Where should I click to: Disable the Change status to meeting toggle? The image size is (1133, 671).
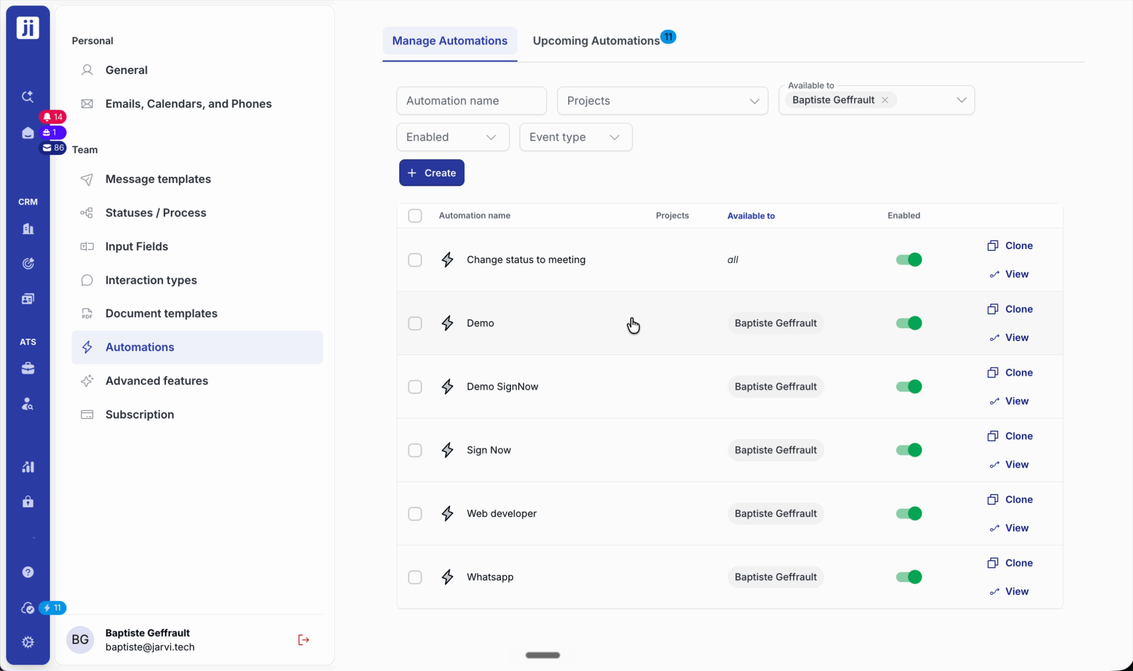pos(909,260)
